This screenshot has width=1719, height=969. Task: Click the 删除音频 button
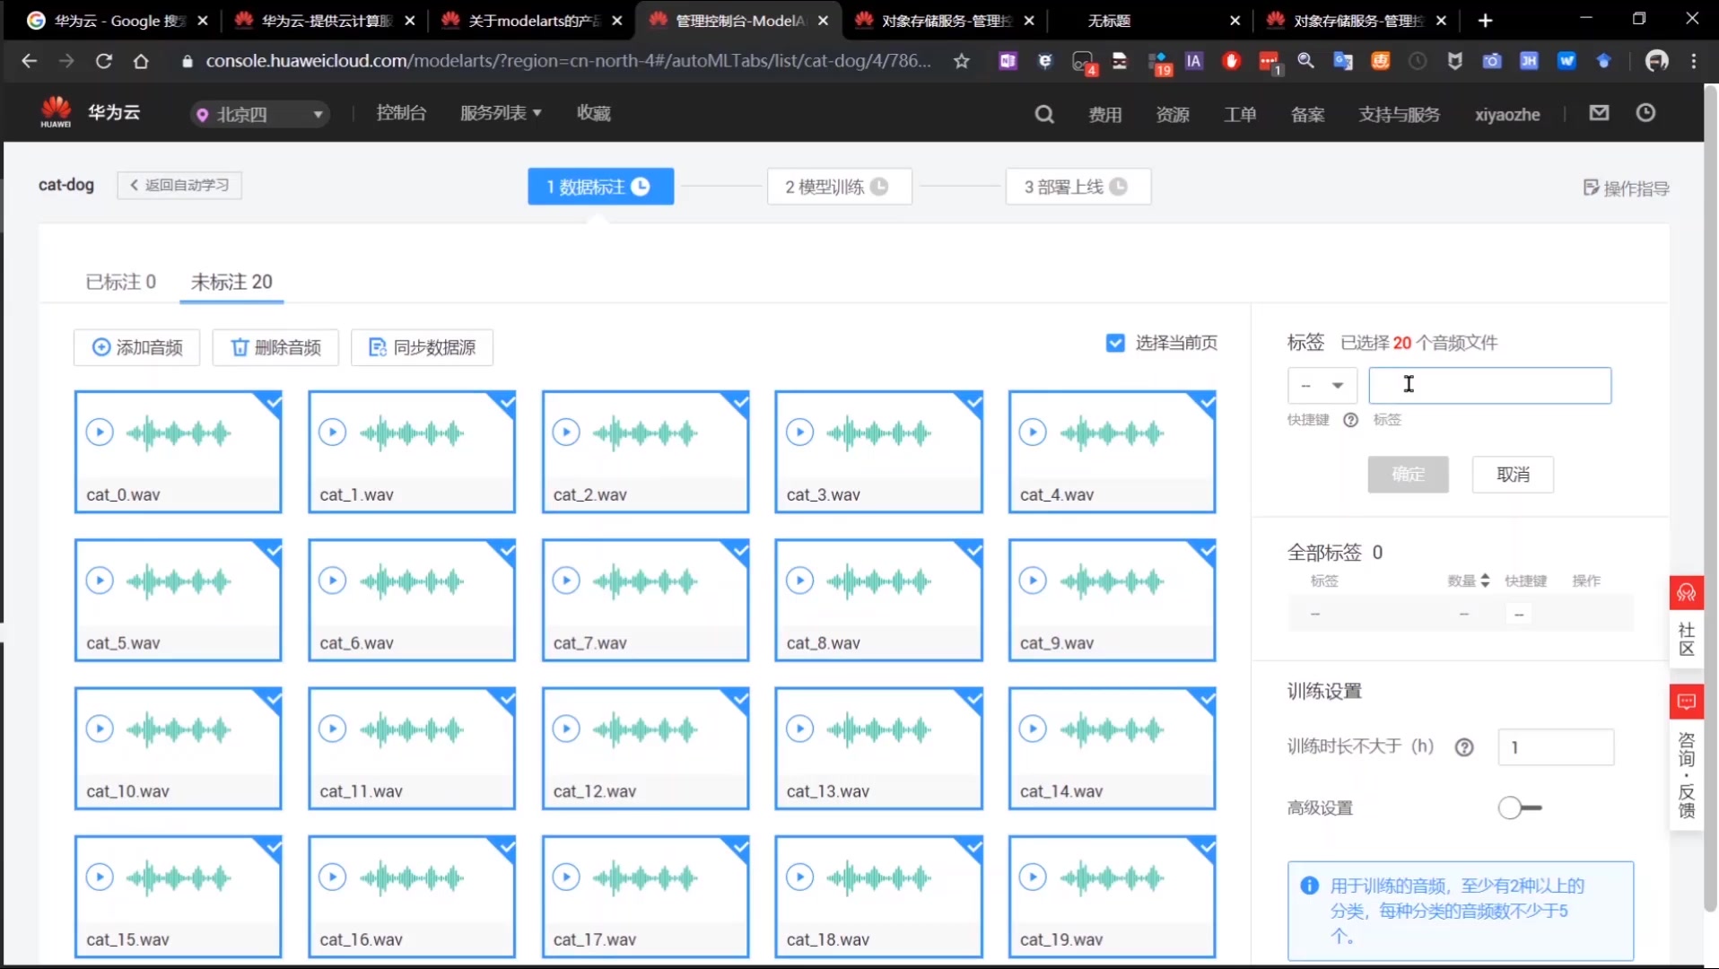[275, 347]
